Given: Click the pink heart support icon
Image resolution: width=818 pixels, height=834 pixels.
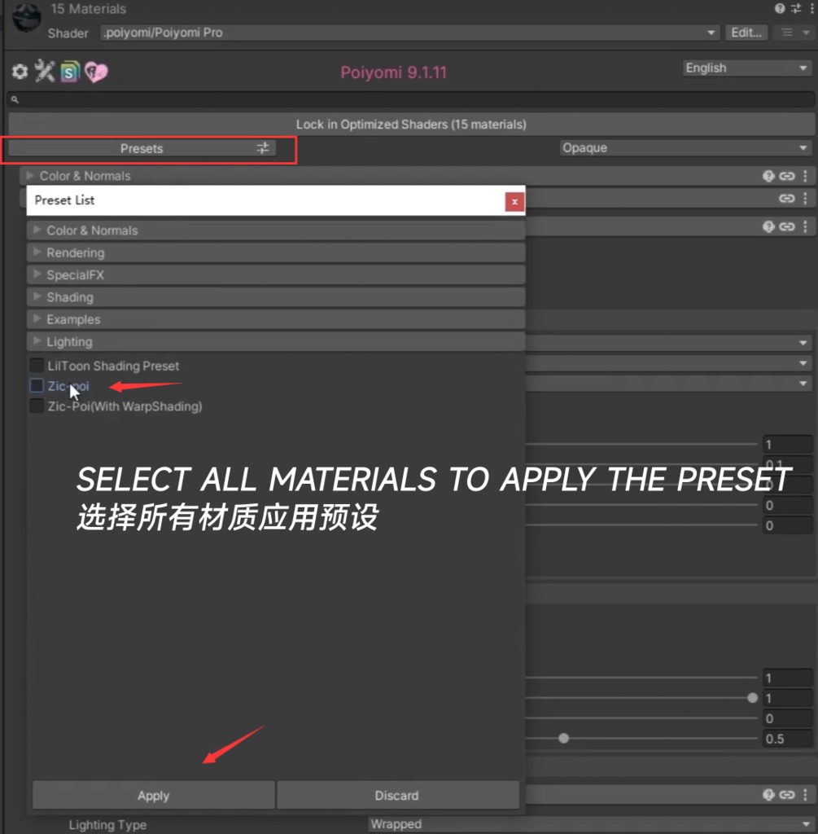Looking at the screenshot, I should (x=95, y=72).
